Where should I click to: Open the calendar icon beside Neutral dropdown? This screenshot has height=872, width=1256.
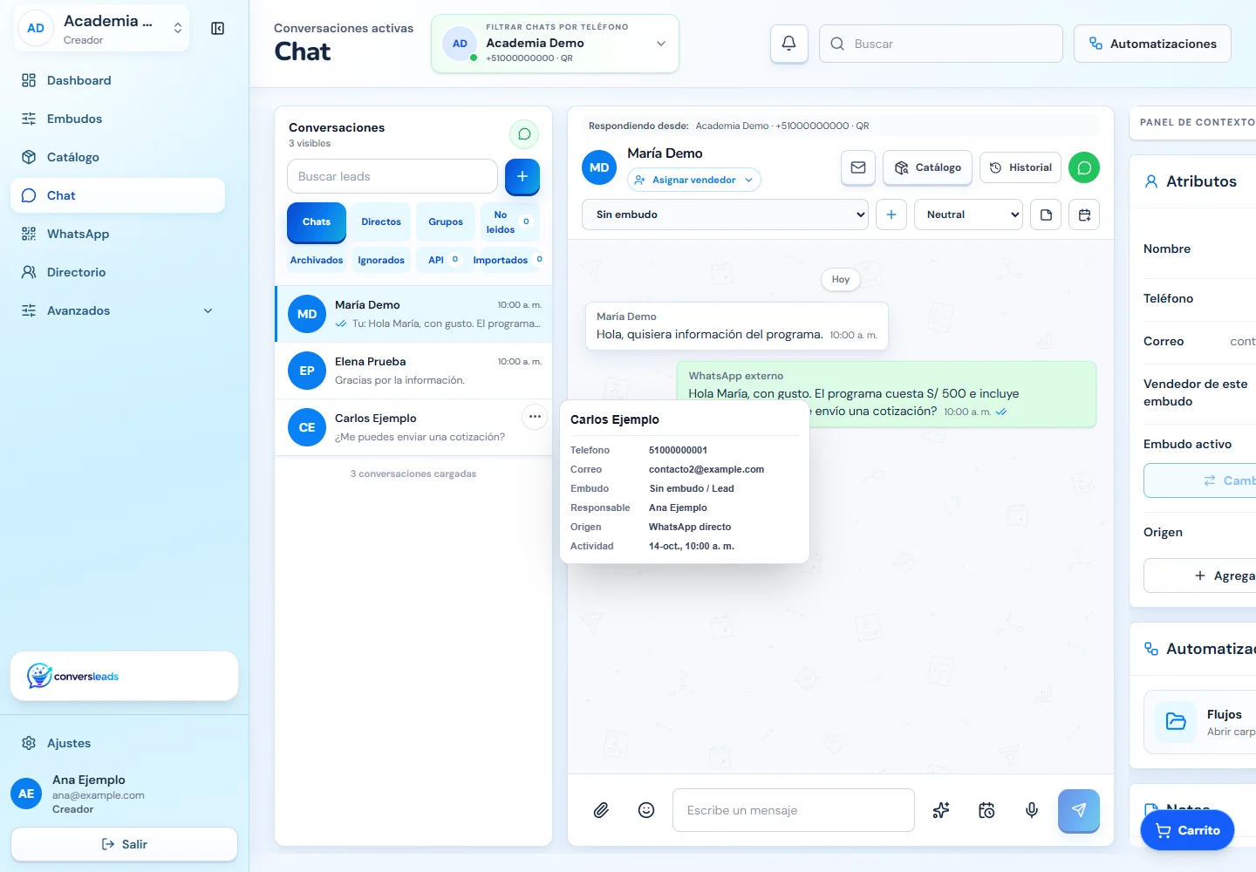[1084, 215]
